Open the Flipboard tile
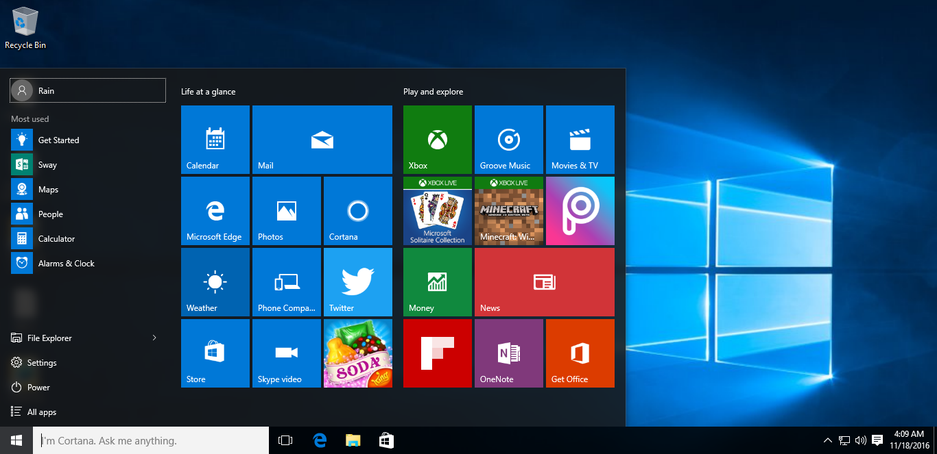The width and height of the screenshot is (937, 454). [x=438, y=353]
